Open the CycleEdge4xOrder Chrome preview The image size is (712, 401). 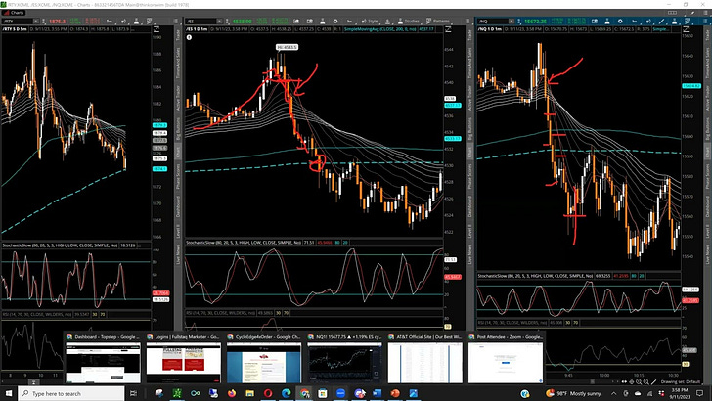click(x=264, y=358)
